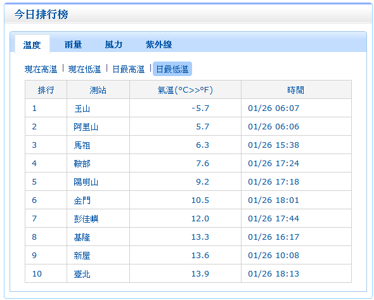Open the 阿里山 station link
The height and width of the screenshot is (300, 374).
(x=86, y=127)
